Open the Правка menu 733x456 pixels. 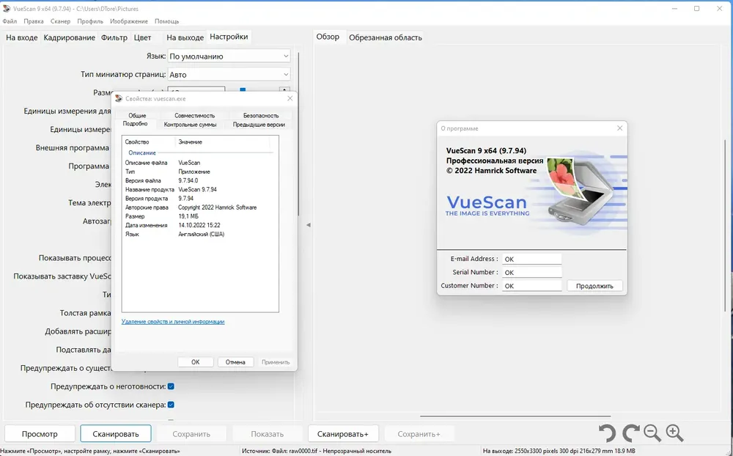34,21
